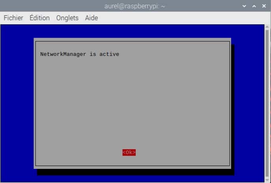The image size is (271, 183).
Task: Open the Aide menu
Action: [92, 18]
